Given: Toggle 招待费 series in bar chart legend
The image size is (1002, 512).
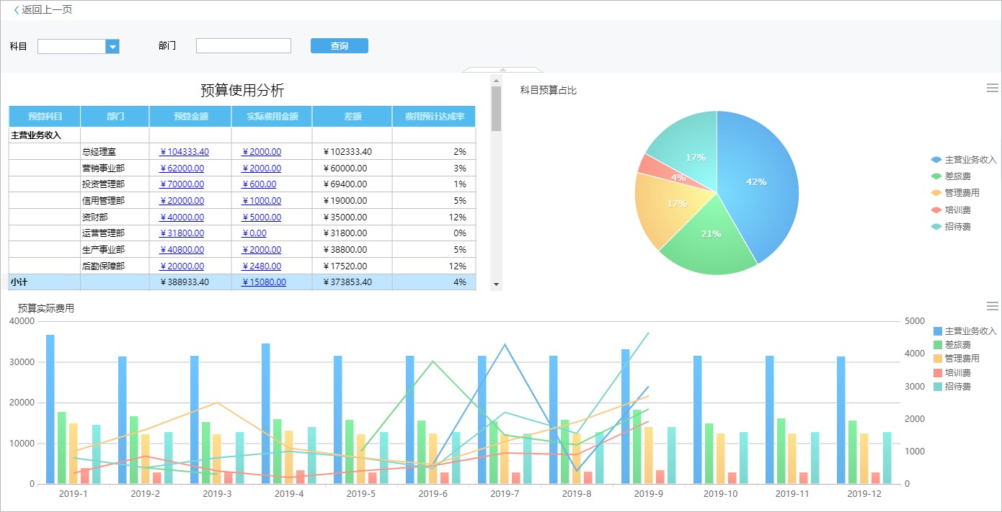Looking at the screenshot, I should coord(957,387).
